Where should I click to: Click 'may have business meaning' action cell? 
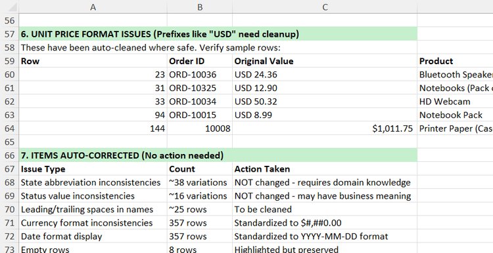[x=325, y=196]
